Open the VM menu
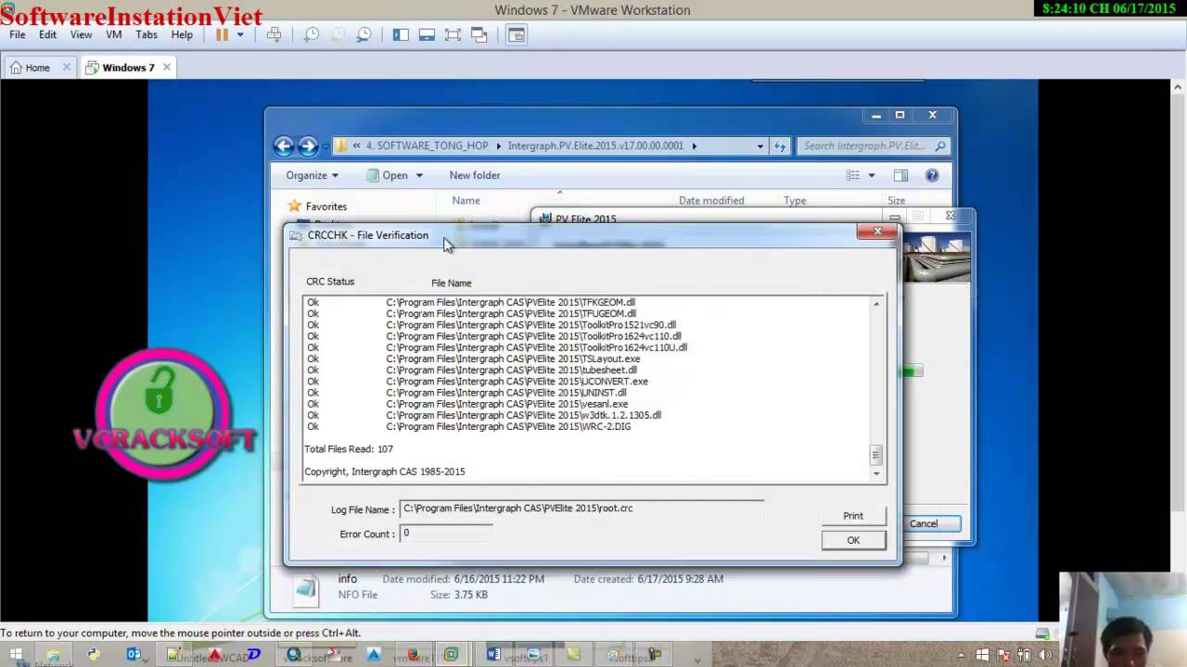The image size is (1187, 667). 114,34
